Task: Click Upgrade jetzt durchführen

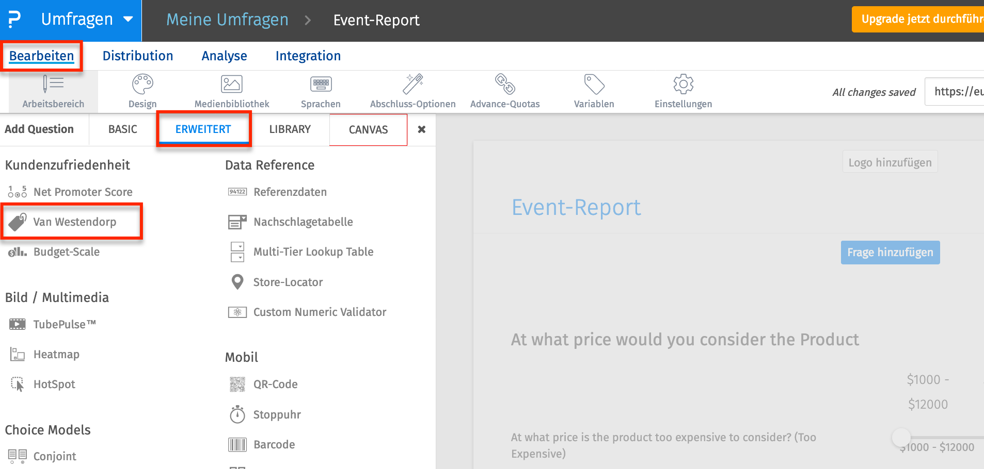Action: coord(929,19)
